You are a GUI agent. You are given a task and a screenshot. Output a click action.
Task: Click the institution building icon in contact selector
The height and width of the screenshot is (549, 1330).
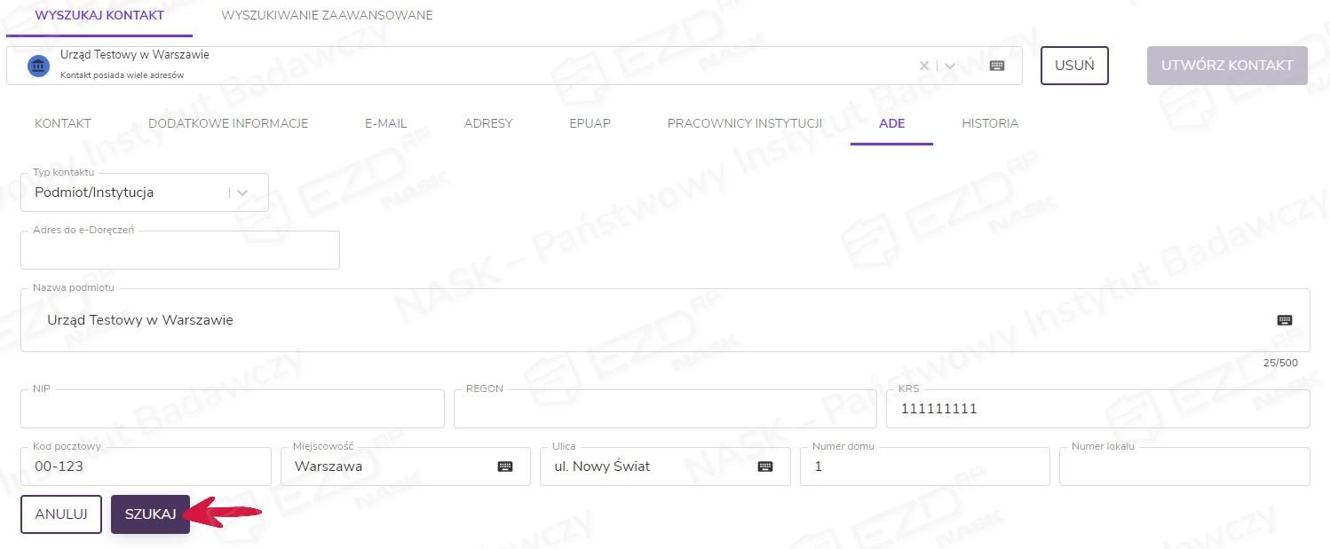[38, 66]
